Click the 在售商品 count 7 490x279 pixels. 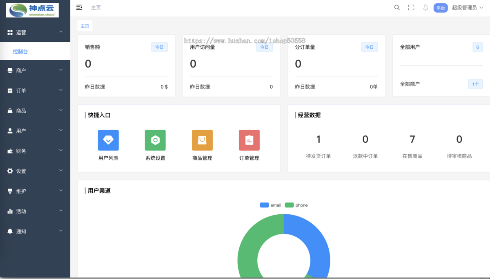412,139
